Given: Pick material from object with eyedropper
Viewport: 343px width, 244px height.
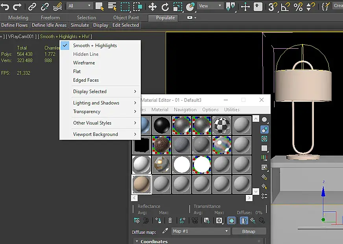Looking at the screenshot, I should [165, 231].
